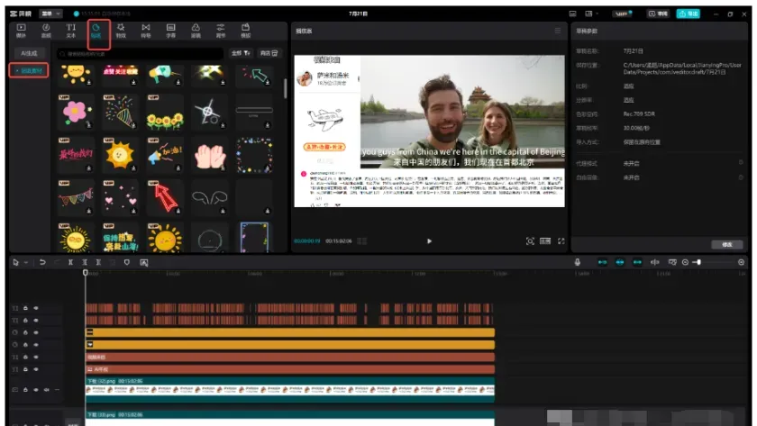
Task: Open the Captions tab
Action: [171, 31]
